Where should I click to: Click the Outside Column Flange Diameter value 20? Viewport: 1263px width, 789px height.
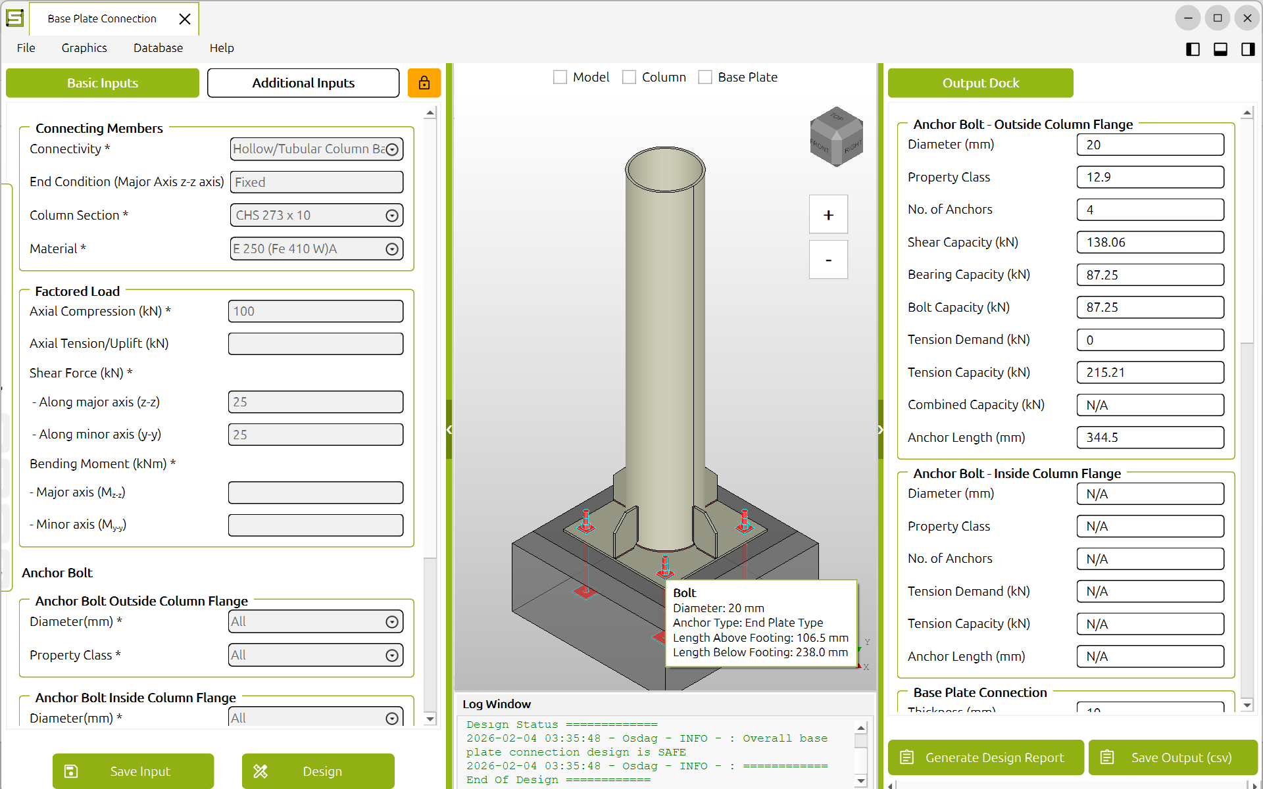(x=1151, y=145)
